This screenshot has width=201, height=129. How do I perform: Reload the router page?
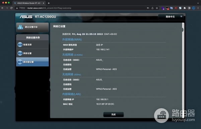click(x=11, y=8)
